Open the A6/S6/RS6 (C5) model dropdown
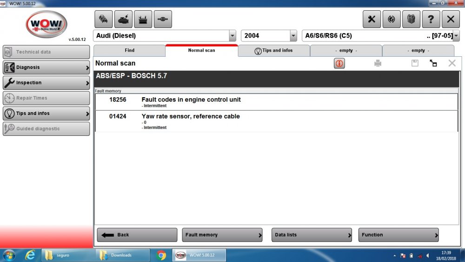 pos(456,36)
